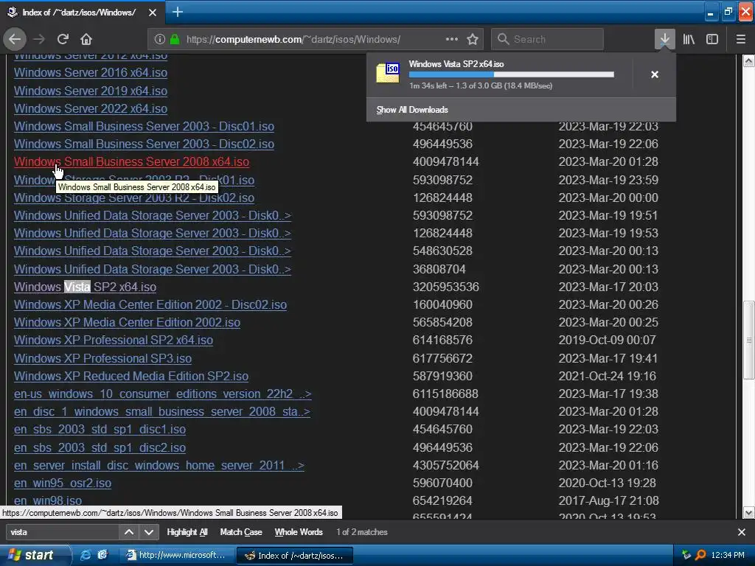The width and height of the screenshot is (755, 566).
Task: Click date 2019-Oct-09 00:07
Action: point(608,340)
